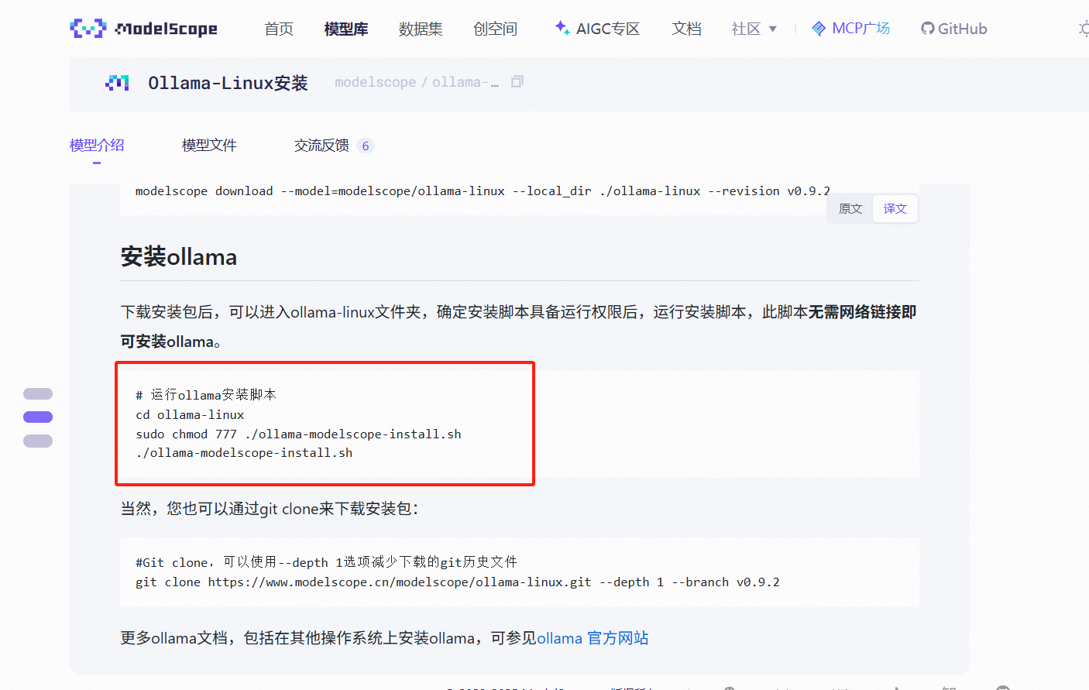Click the active purple section indicator pill
1089x690 pixels.
click(x=38, y=417)
